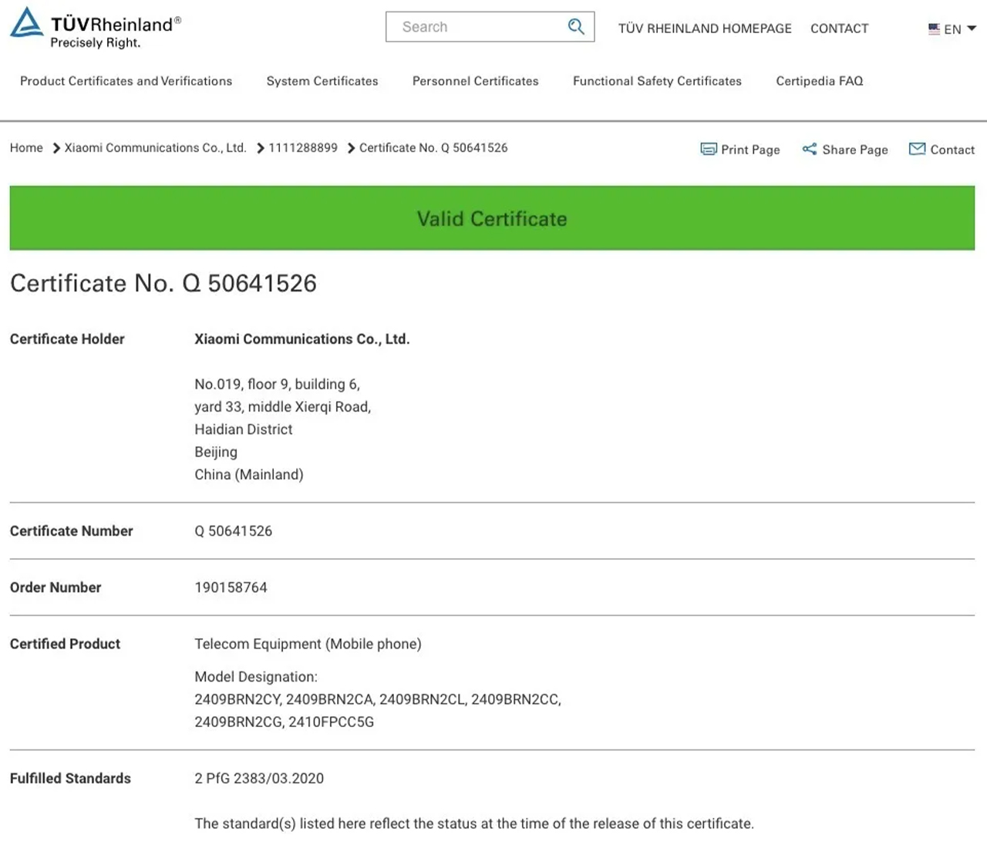987x862 pixels.
Task: Click the search magnifier icon
Action: (575, 27)
